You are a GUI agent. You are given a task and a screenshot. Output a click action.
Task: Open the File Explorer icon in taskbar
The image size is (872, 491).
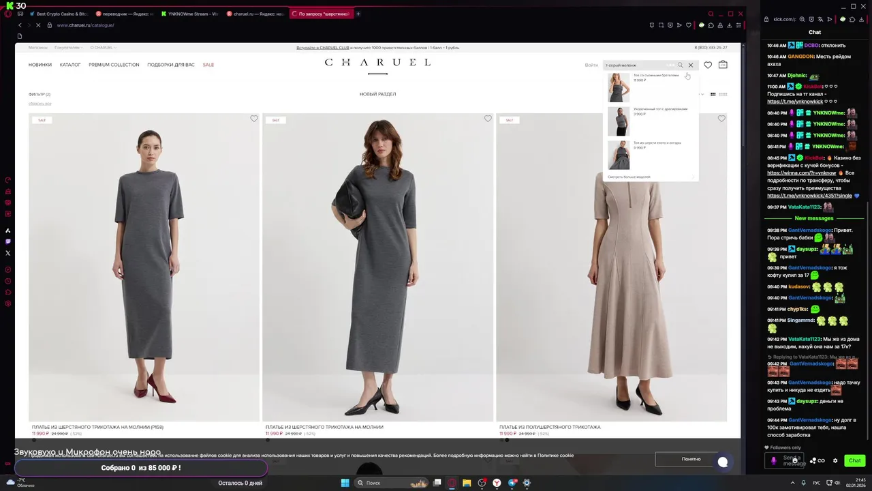467,483
